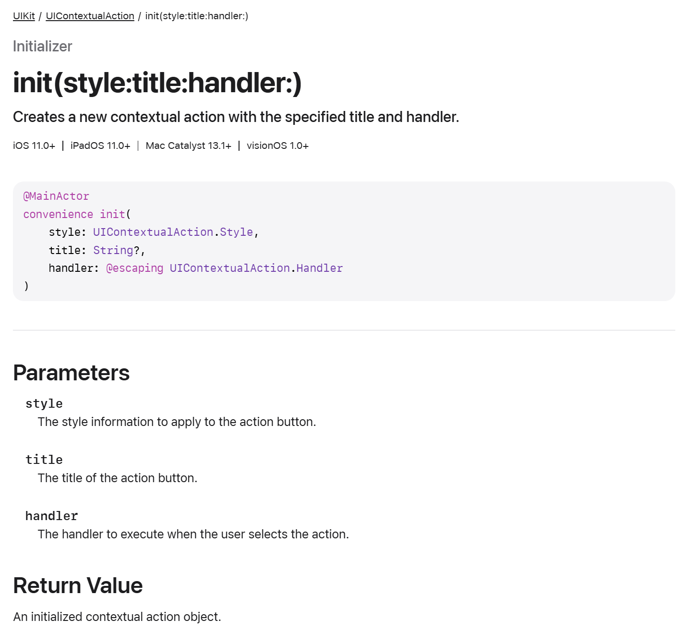The height and width of the screenshot is (644, 695).
Task: Click the iOS 11.0+ availability label
Action: (34, 146)
